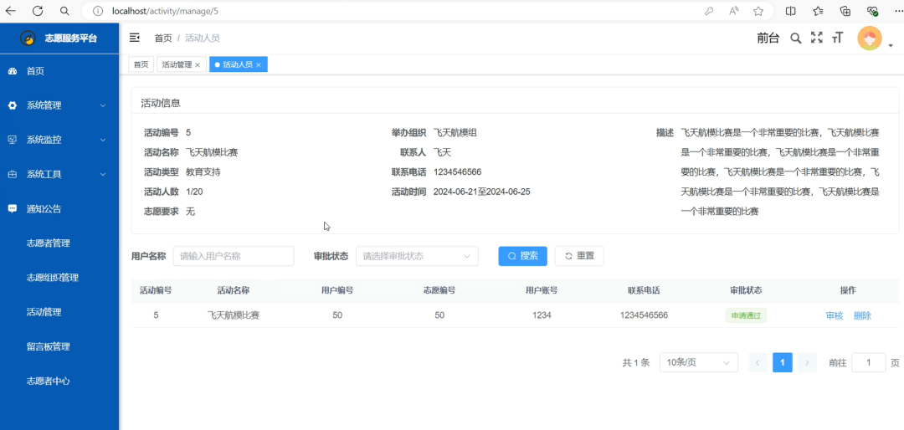Expand the 系统管理 submenu arrow

pyautogui.click(x=103, y=105)
